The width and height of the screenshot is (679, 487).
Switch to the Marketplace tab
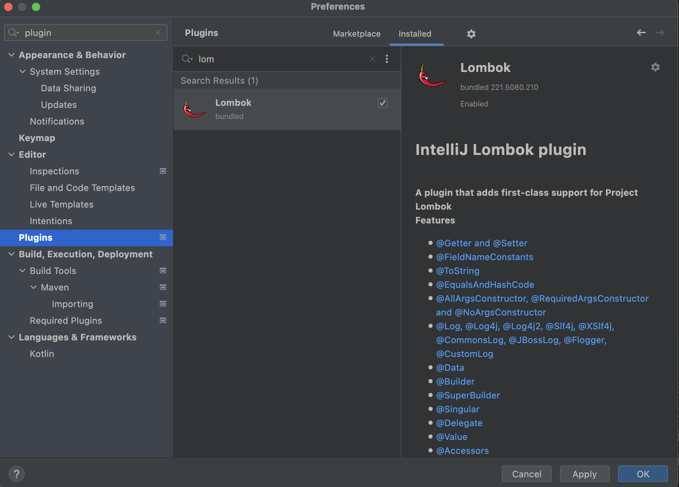click(356, 34)
